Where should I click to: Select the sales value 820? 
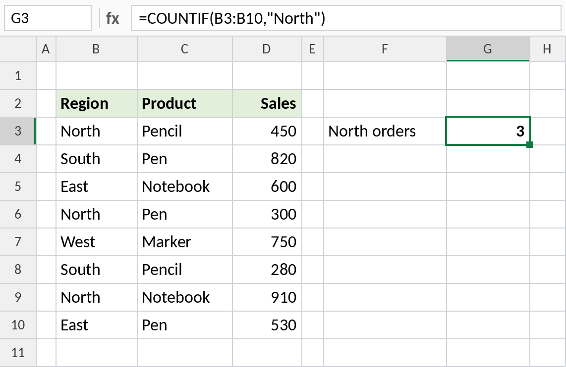pos(267,159)
